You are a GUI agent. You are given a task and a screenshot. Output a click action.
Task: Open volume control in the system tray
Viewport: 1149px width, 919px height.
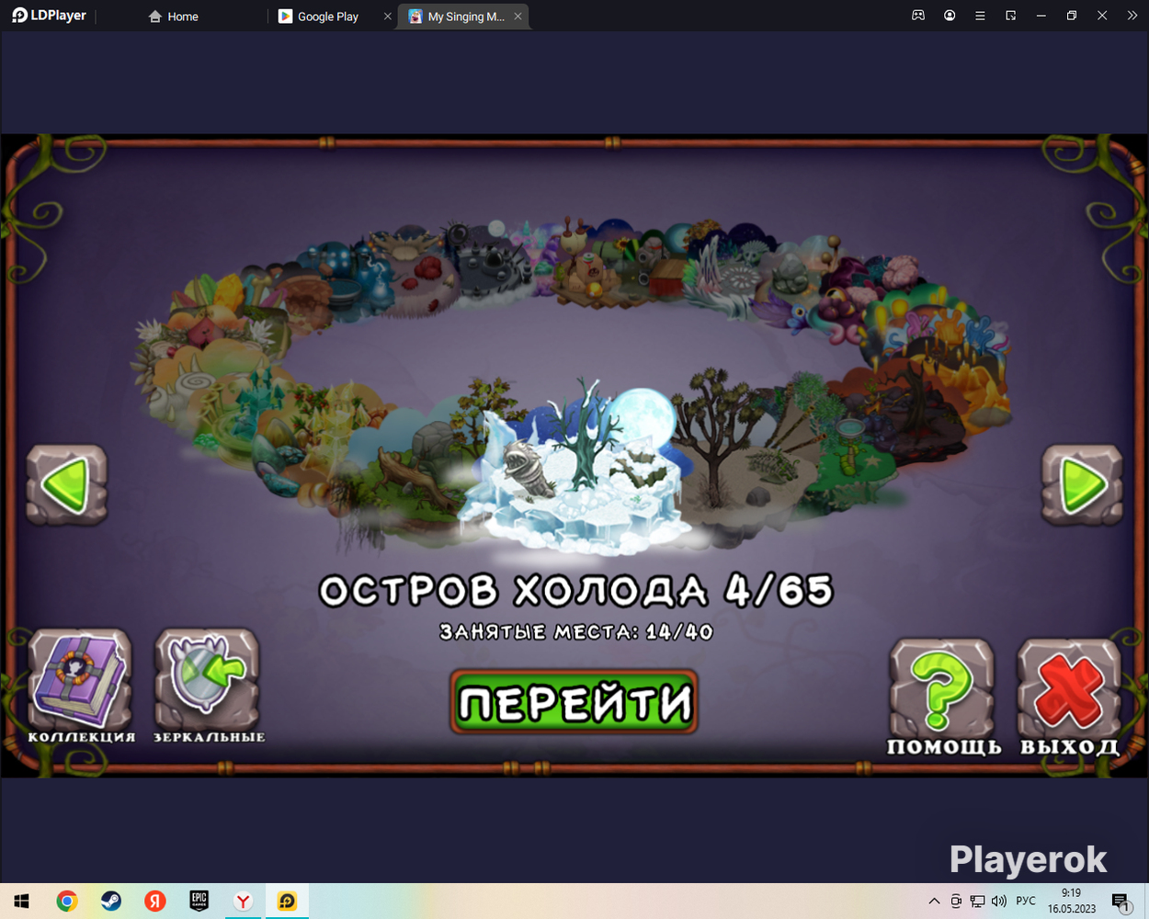999,902
